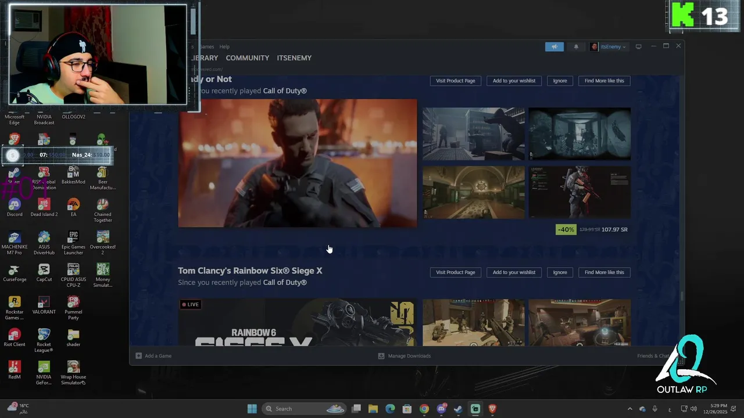Open EA app desktop icon
Screen dimensions: 744x418
tap(73, 207)
